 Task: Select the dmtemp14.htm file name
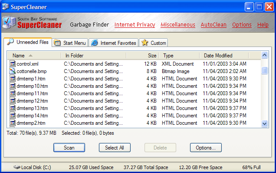coord(32,116)
